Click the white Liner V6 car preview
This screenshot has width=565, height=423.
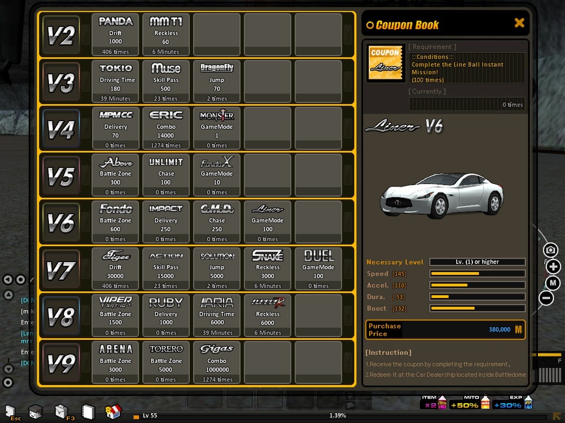click(441, 195)
